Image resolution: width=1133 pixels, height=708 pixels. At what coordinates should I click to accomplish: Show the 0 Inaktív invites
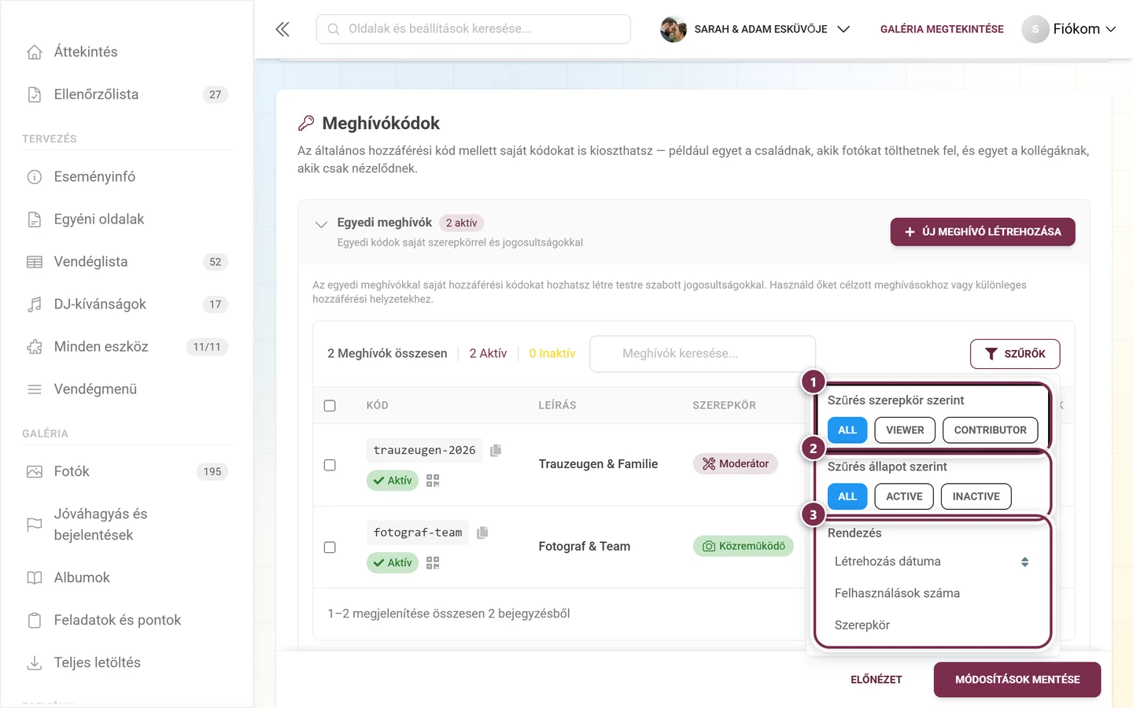(x=552, y=354)
